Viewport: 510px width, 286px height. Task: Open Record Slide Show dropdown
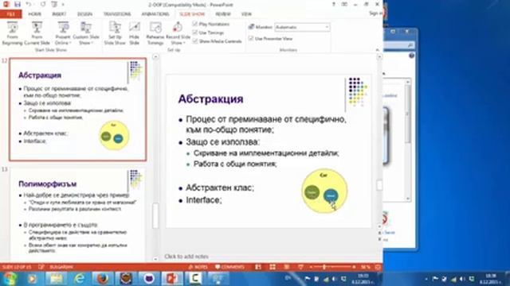178,33
